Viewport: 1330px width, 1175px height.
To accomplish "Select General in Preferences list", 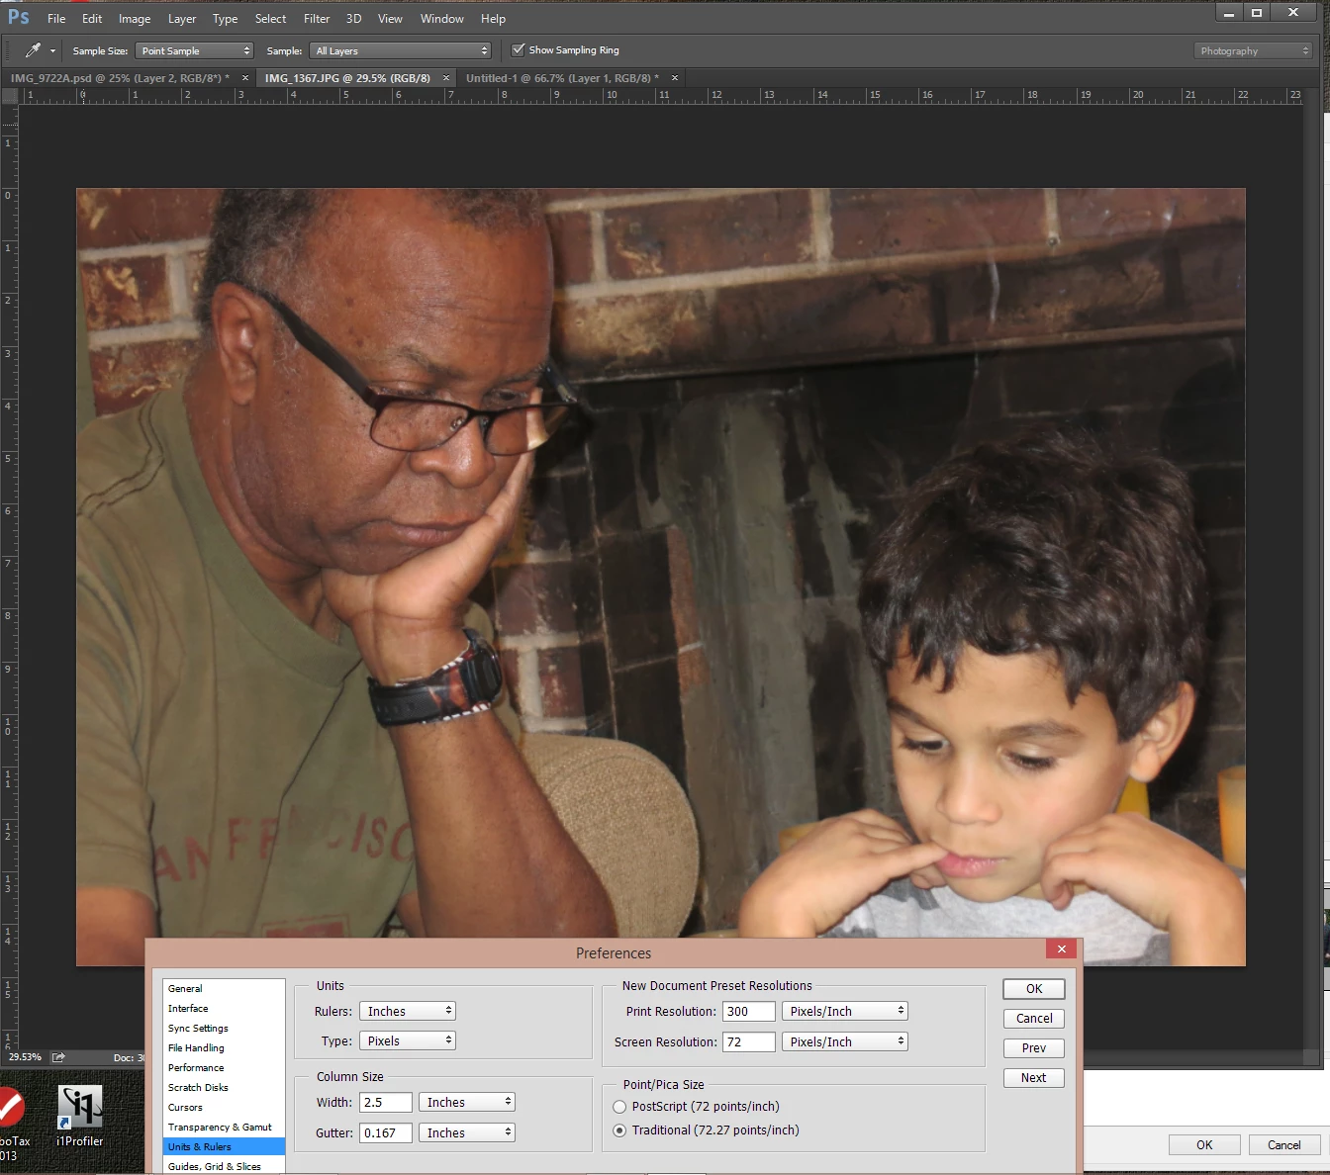I will 224,989.
